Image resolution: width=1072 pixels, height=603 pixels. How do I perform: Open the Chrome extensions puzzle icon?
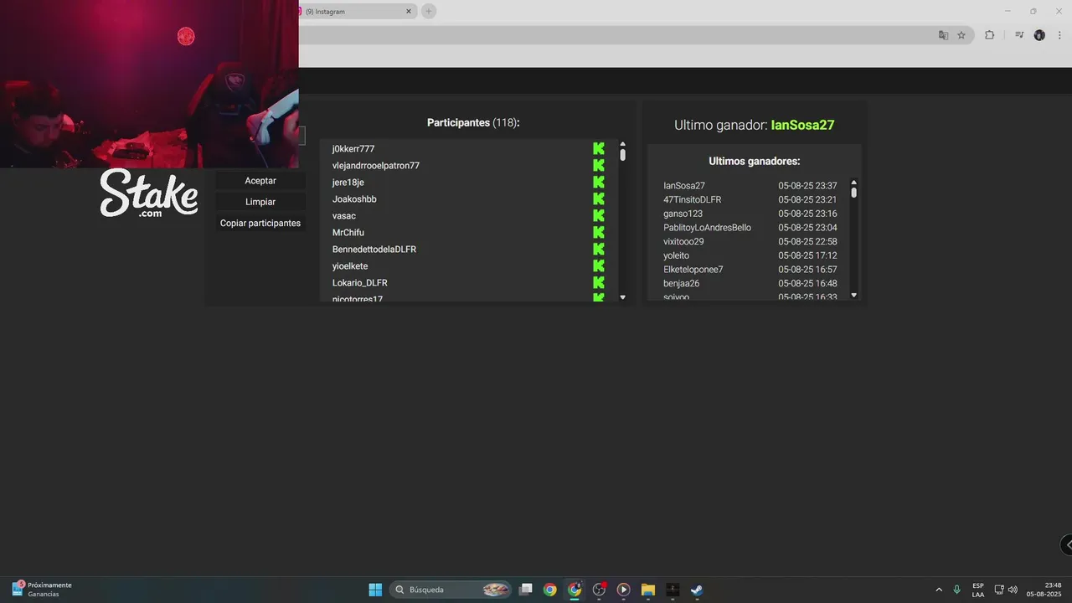pos(989,35)
